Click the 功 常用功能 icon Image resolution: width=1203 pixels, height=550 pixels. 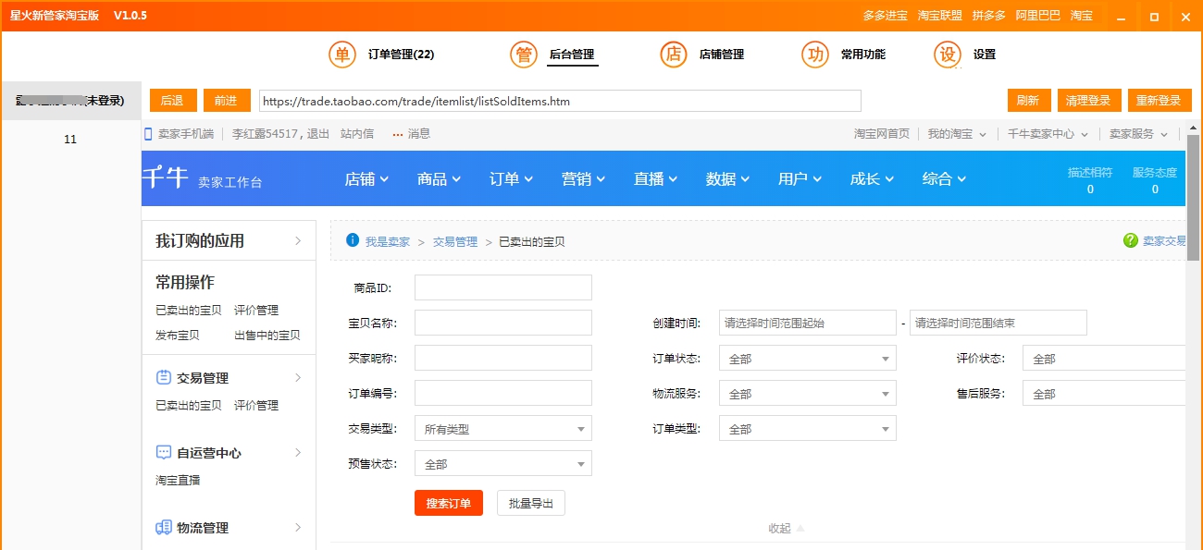pyautogui.click(x=814, y=55)
